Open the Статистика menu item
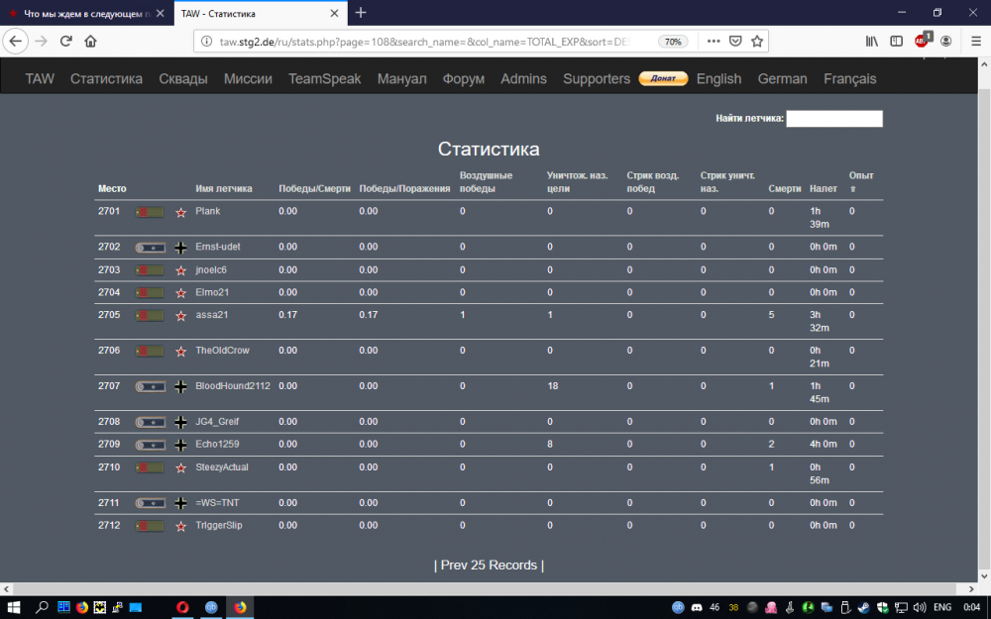The height and width of the screenshot is (619, 991). [106, 79]
